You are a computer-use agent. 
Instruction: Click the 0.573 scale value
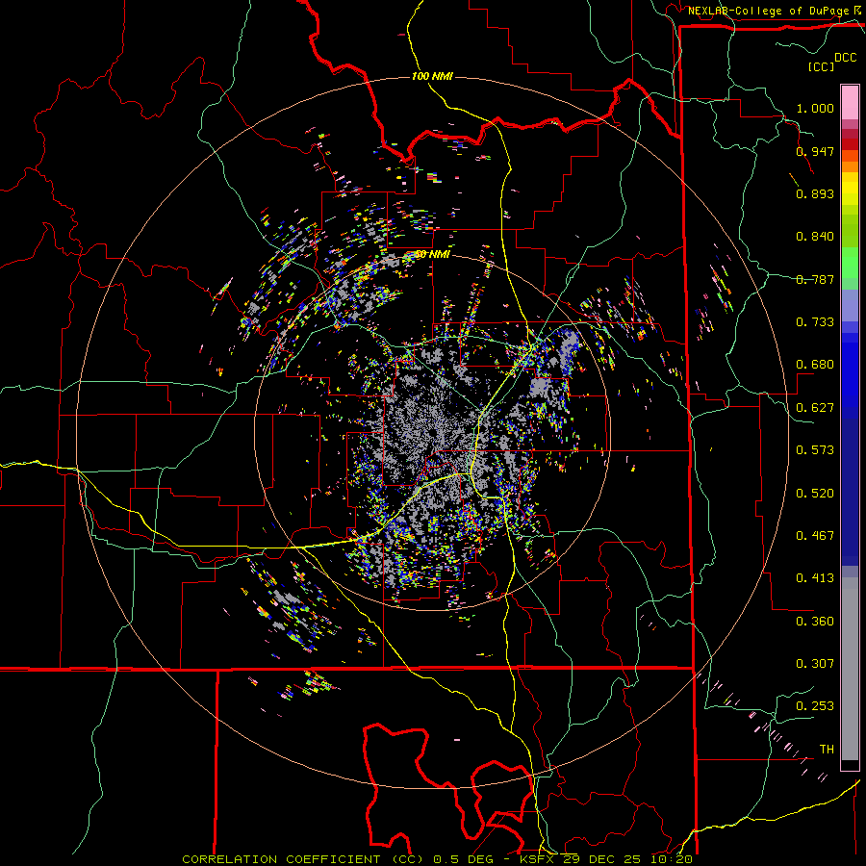pos(815,450)
